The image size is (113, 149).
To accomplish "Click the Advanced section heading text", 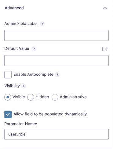I will click(x=14, y=8).
